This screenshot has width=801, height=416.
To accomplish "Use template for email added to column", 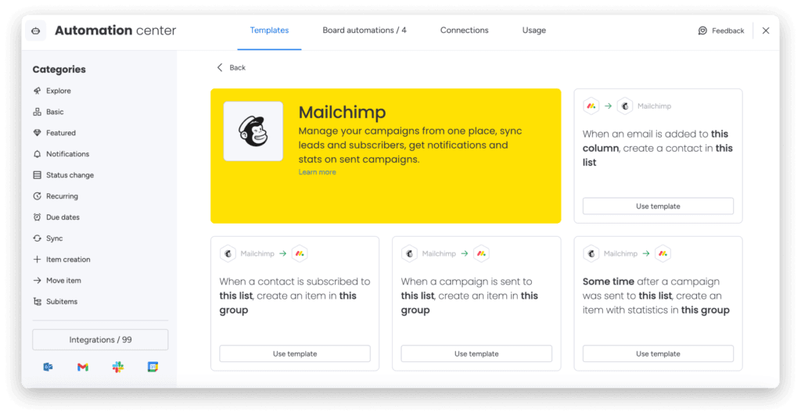I will pos(658,206).
